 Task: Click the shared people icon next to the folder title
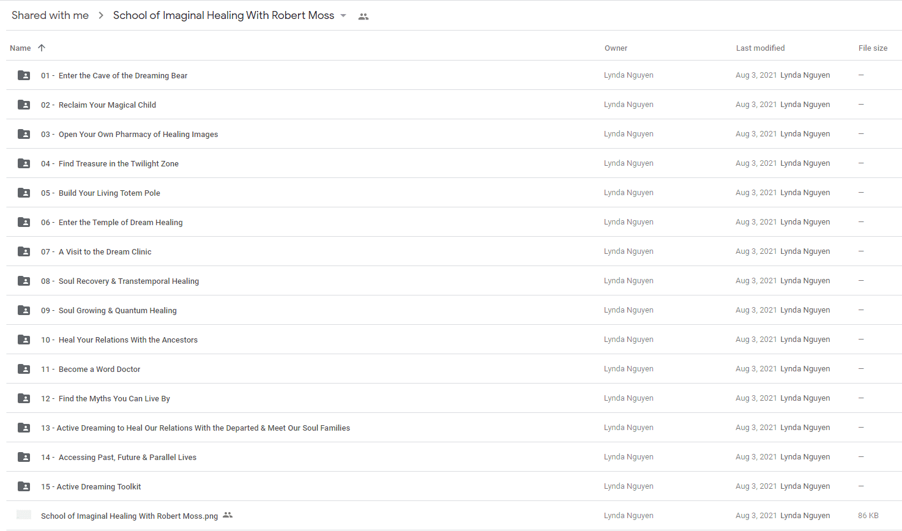click(x=363, y=17)
